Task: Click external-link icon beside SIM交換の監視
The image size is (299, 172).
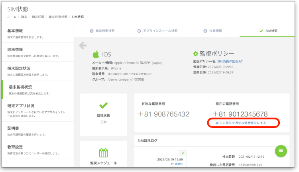Action: [x=241, y=61]
